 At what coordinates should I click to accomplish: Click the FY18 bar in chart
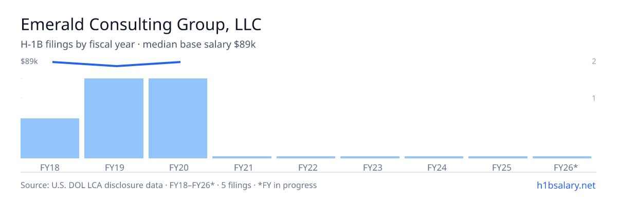tap(50, 138)
